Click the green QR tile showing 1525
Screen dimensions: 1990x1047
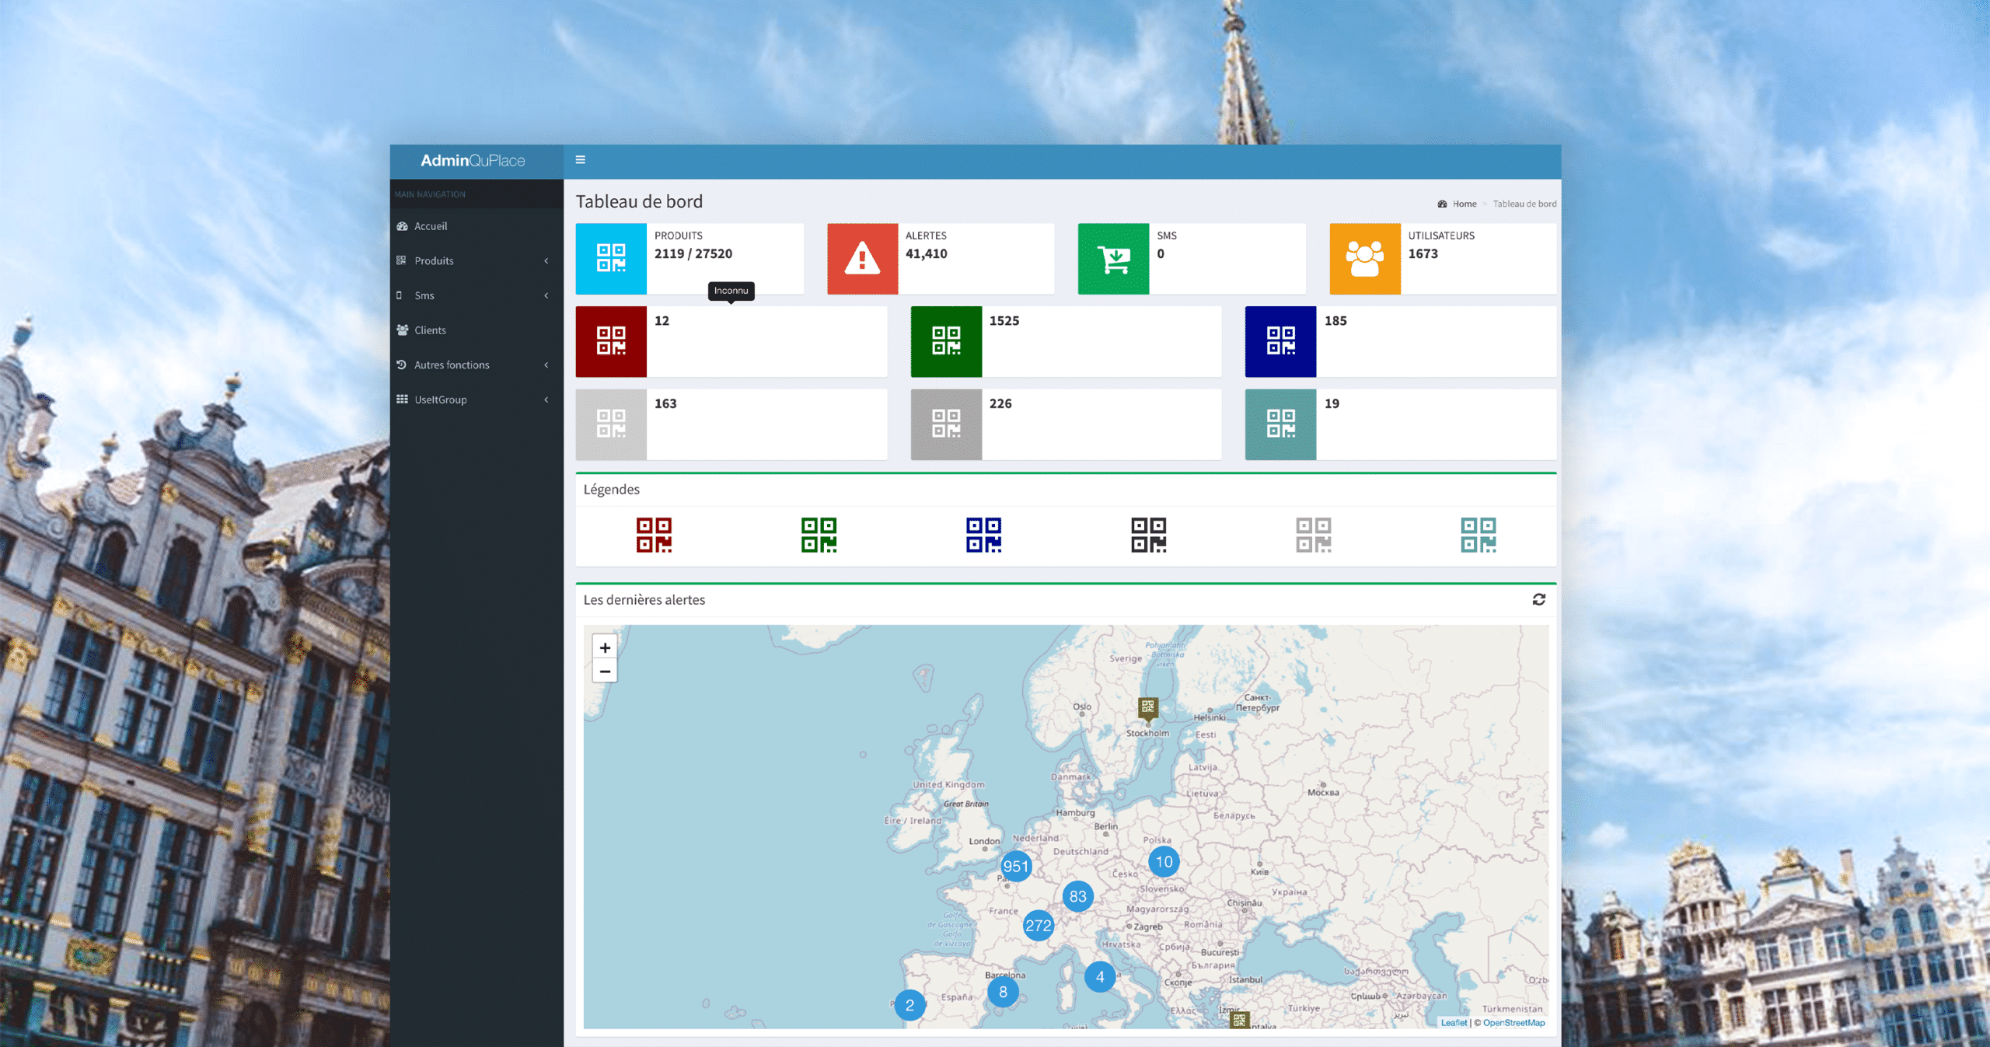pyautogui.click(x=946, y=342)
